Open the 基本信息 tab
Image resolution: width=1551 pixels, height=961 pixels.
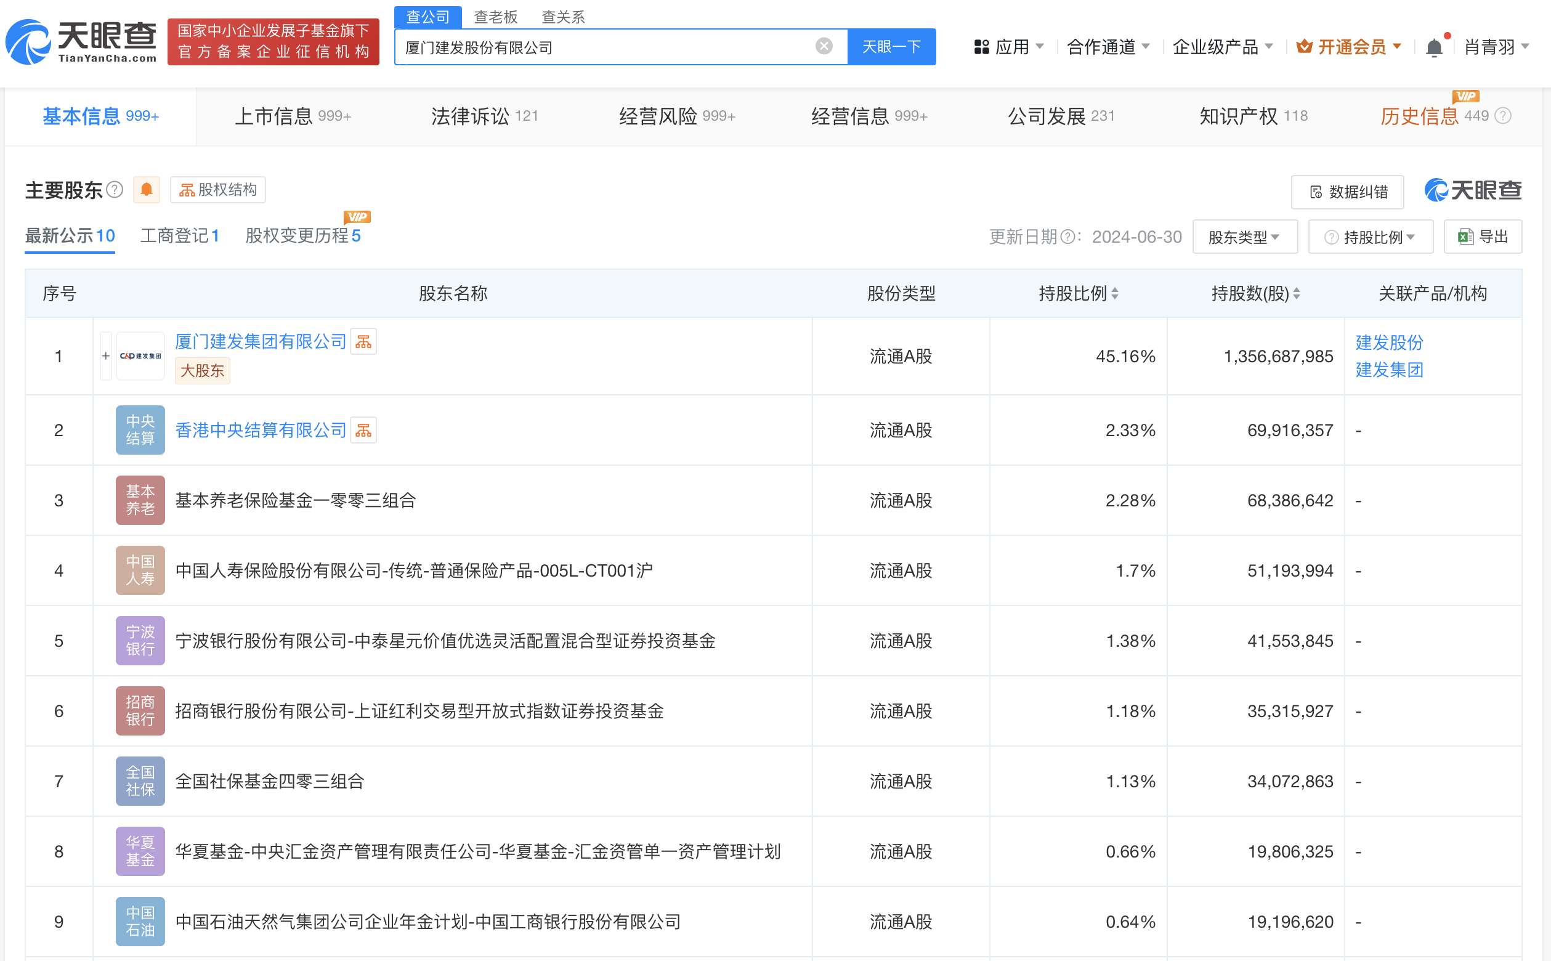pos(101,116)
